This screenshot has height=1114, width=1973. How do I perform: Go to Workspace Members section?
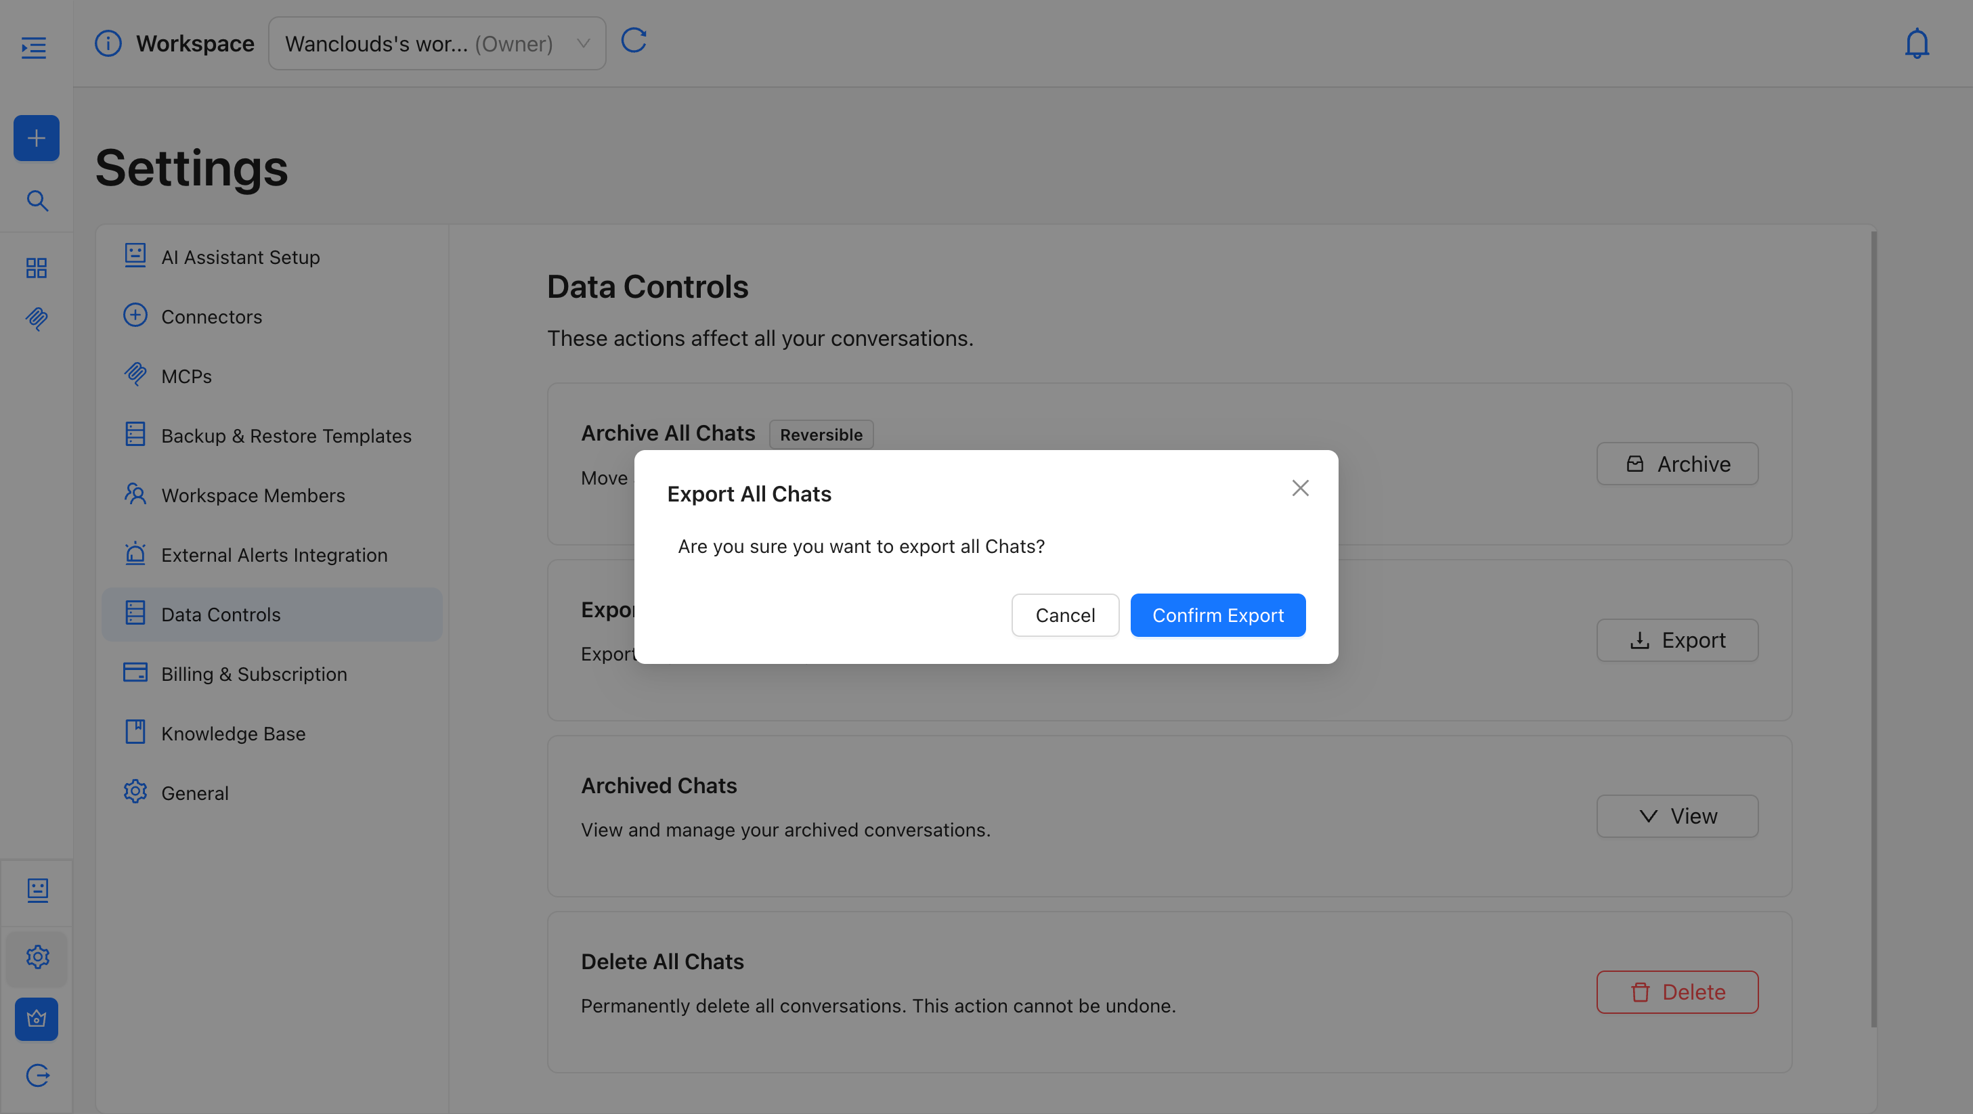[x=253, y=495]
